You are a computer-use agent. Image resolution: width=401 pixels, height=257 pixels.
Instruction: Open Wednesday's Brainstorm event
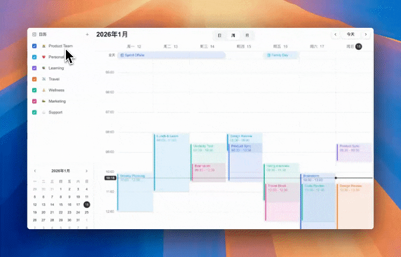(x=209, y=172)
